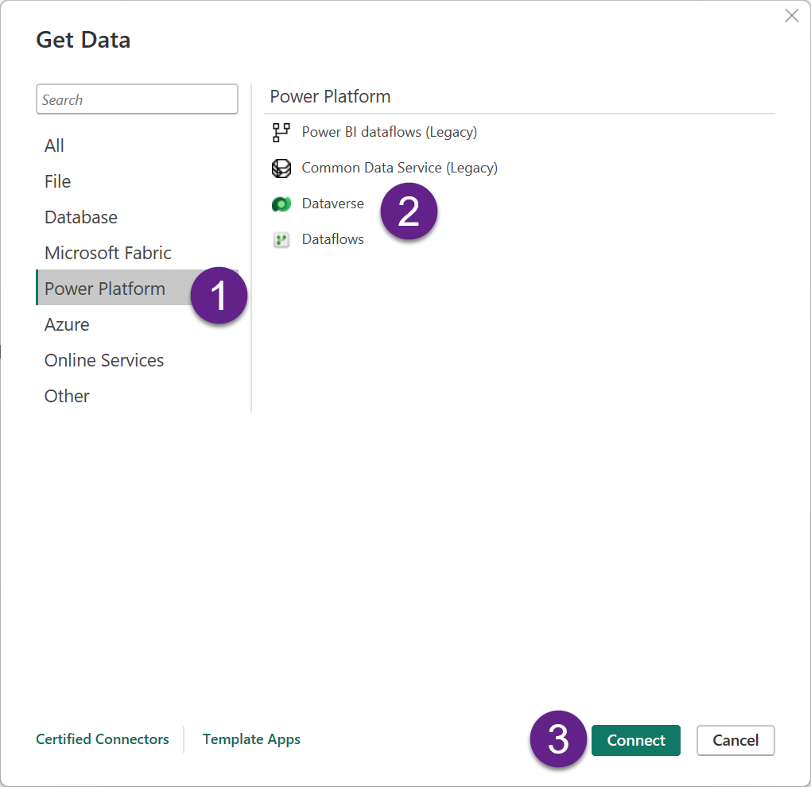
Task: Select Power BI dataflows (Legacy) connector
Action: [390, 133]
